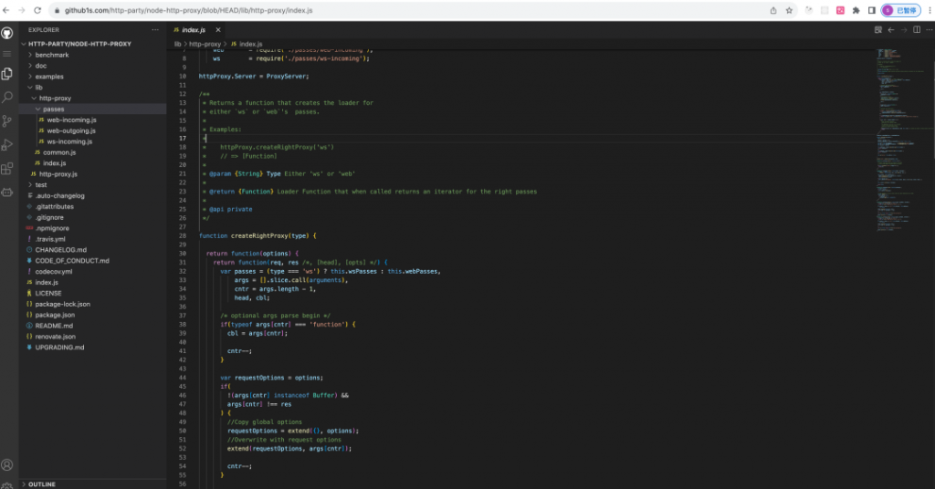935x489 pixels.
Task: Open editor more actions ellipsis
Action: [929, 30]
